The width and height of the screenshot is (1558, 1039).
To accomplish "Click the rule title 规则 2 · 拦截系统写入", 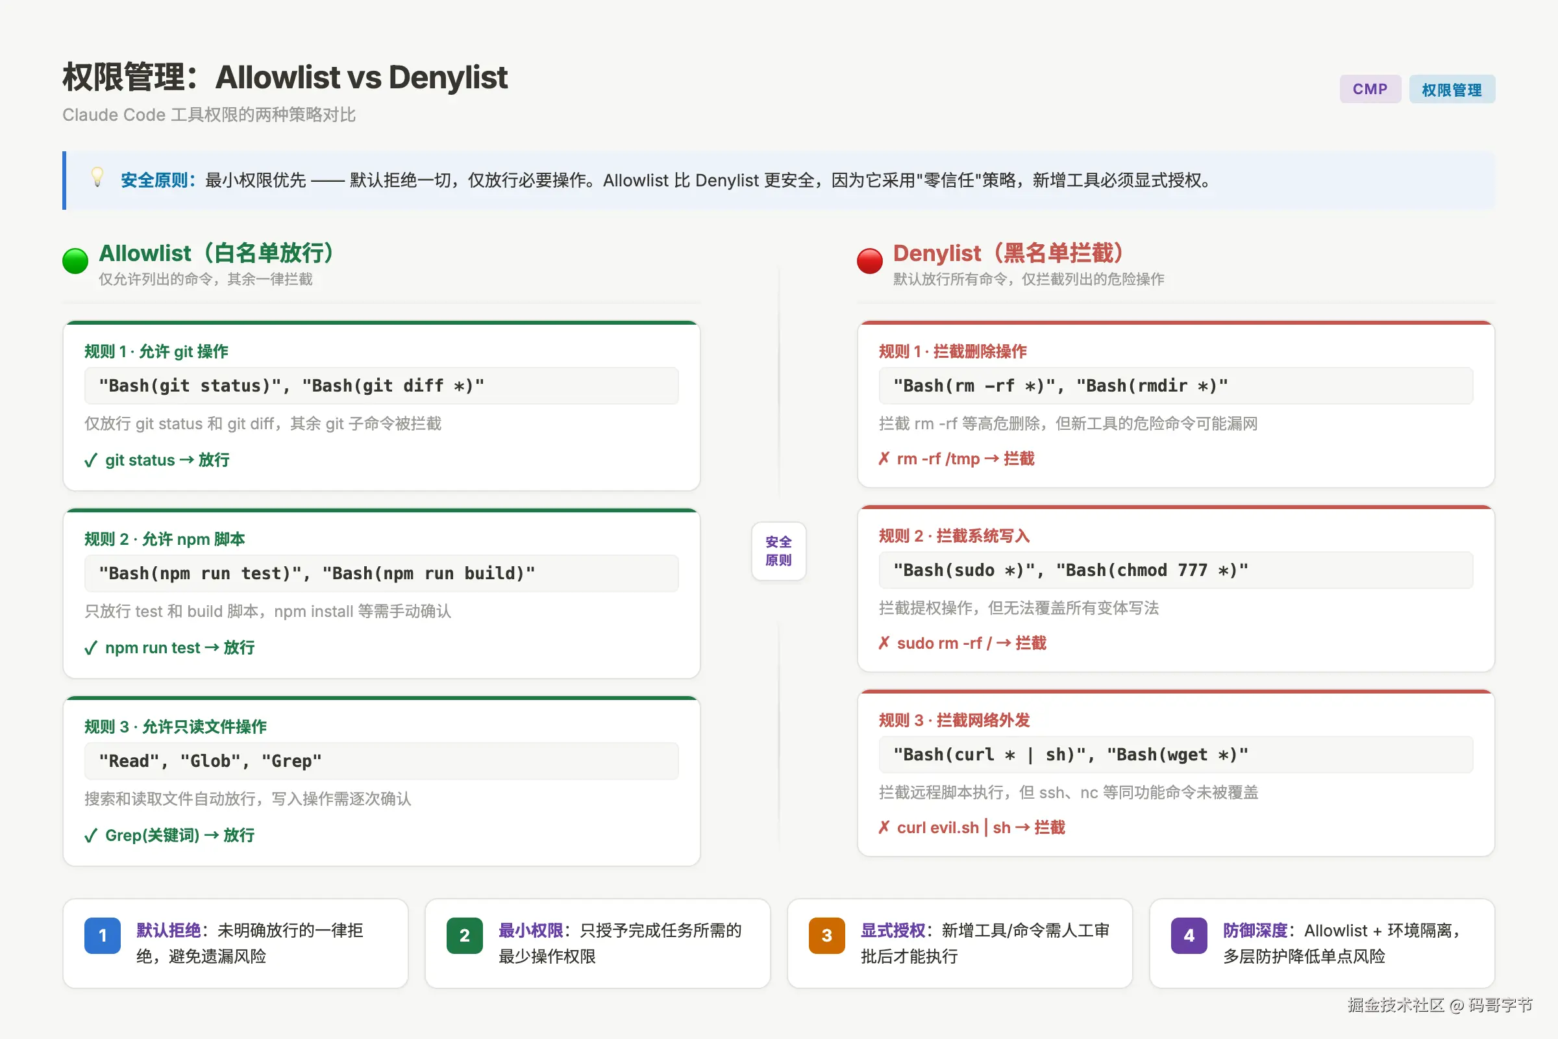I will click(954, 535).
